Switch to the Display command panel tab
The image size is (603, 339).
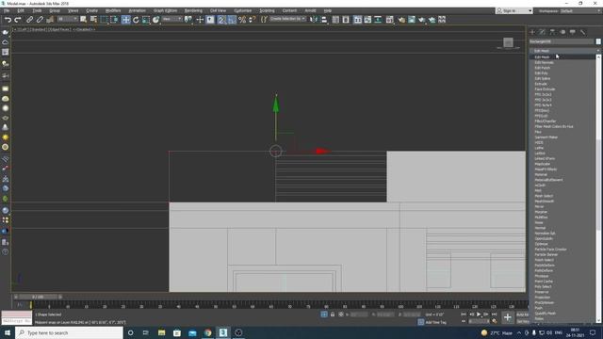(573, 32)
